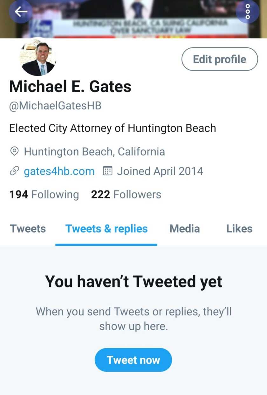The image size is (267, 395).
Task: Tap the Michael E. Gates display name
Action: pyautogui.click(x=70, y=86)
